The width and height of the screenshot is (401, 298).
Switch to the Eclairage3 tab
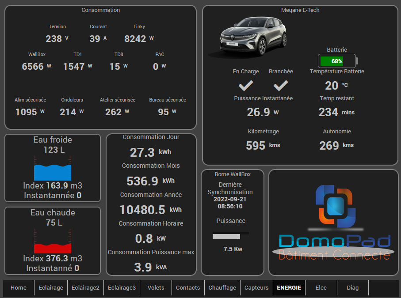(122, 287)
